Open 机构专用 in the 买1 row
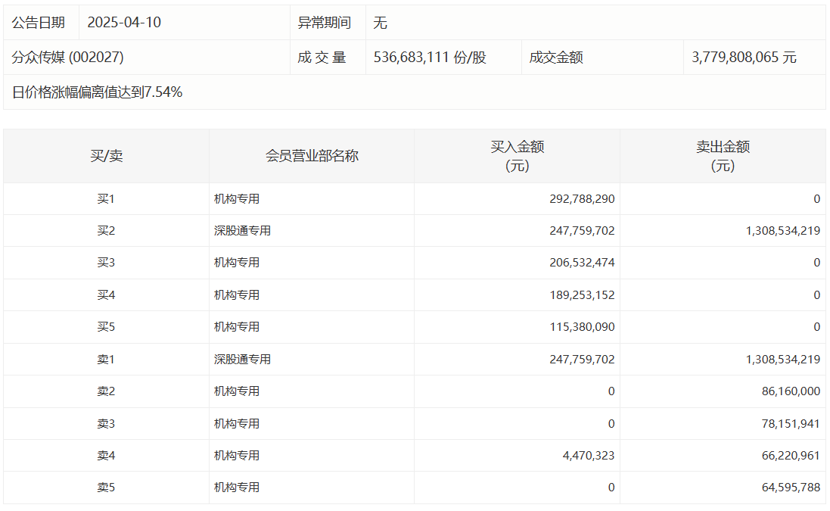Viewport: 830px width, 511px height. pyautogui.click(x=237, y=199)
